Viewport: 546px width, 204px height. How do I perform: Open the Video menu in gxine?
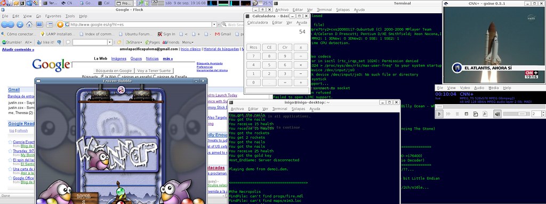coord(465,88)
